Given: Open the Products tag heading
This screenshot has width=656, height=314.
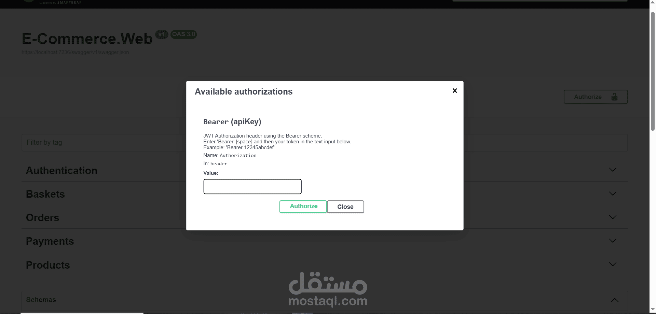Looking at the screenshot, I should click(x=48, y=265).
